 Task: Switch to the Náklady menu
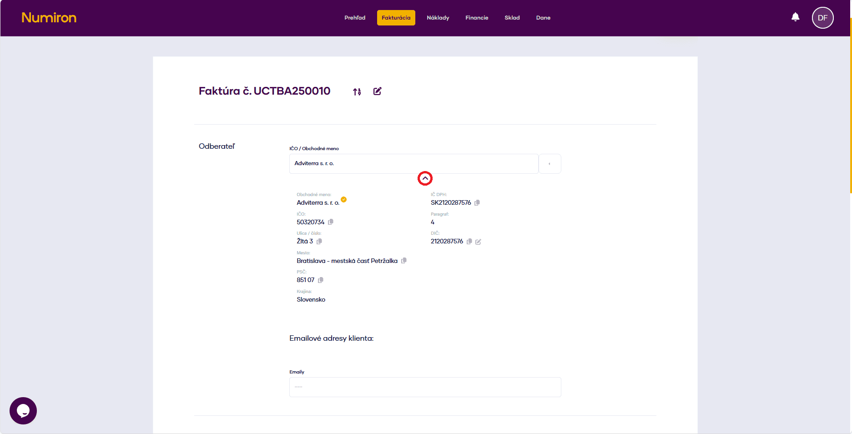(438, 18)
